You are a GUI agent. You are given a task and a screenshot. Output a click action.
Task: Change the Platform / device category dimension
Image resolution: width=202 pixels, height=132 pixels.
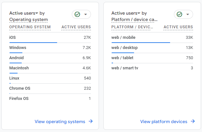pyautogui.click(x=134, y=20)
